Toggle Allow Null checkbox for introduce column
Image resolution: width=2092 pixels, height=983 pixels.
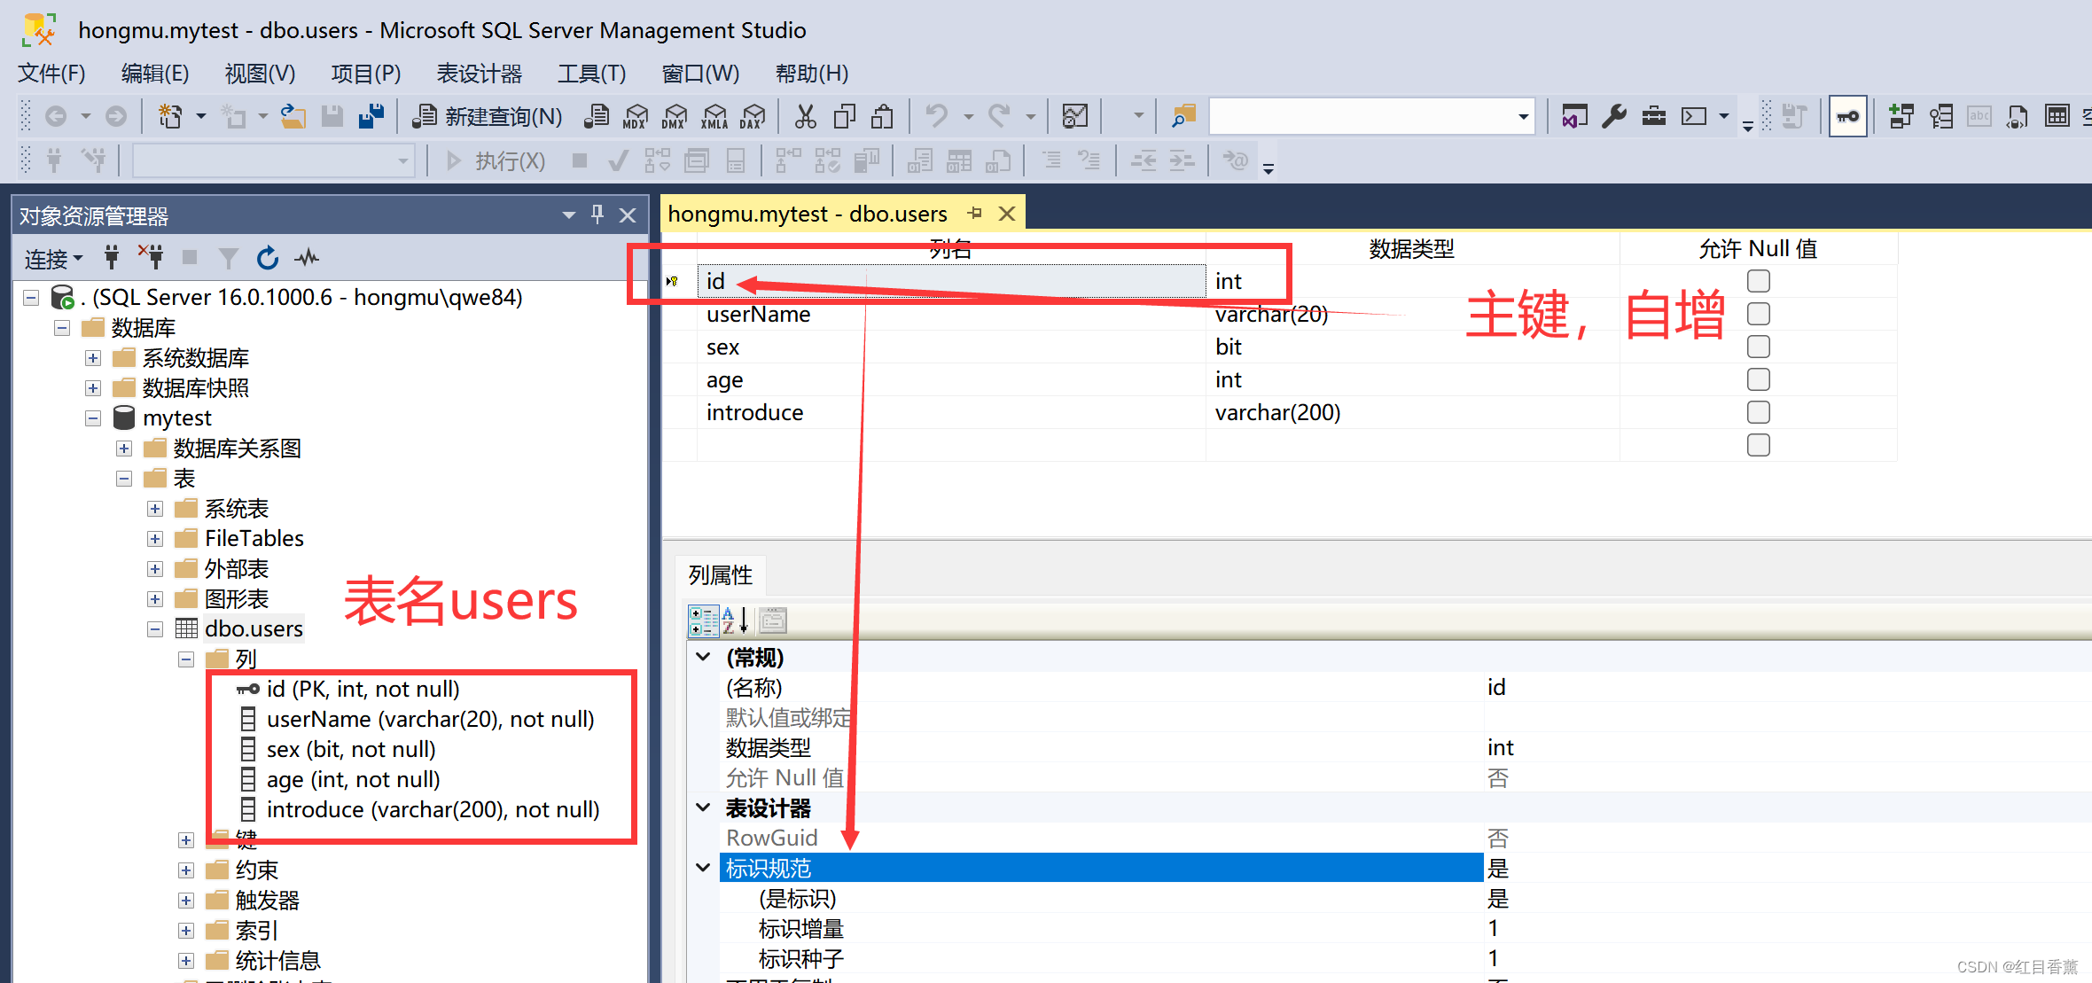(x=1758, y=412)
